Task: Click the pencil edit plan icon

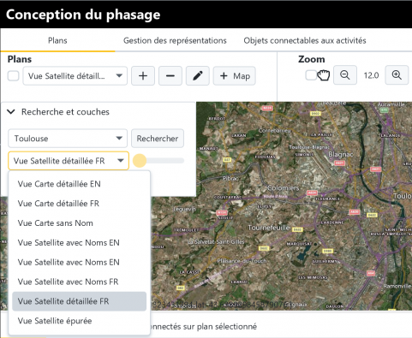Action: pos(198,76)
